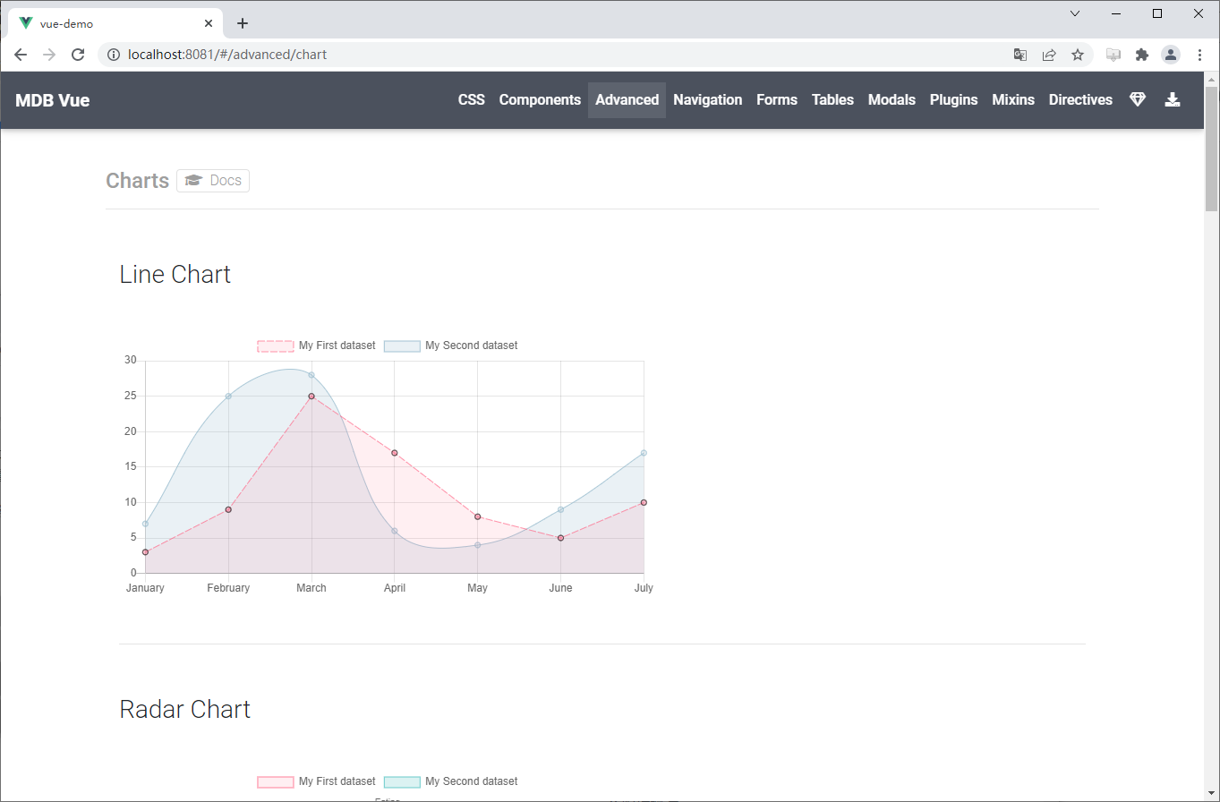The height and width of the screenshot is (802, 1220).
Task: Open a new browser tab with the plus icon
Action: point(243,23)
